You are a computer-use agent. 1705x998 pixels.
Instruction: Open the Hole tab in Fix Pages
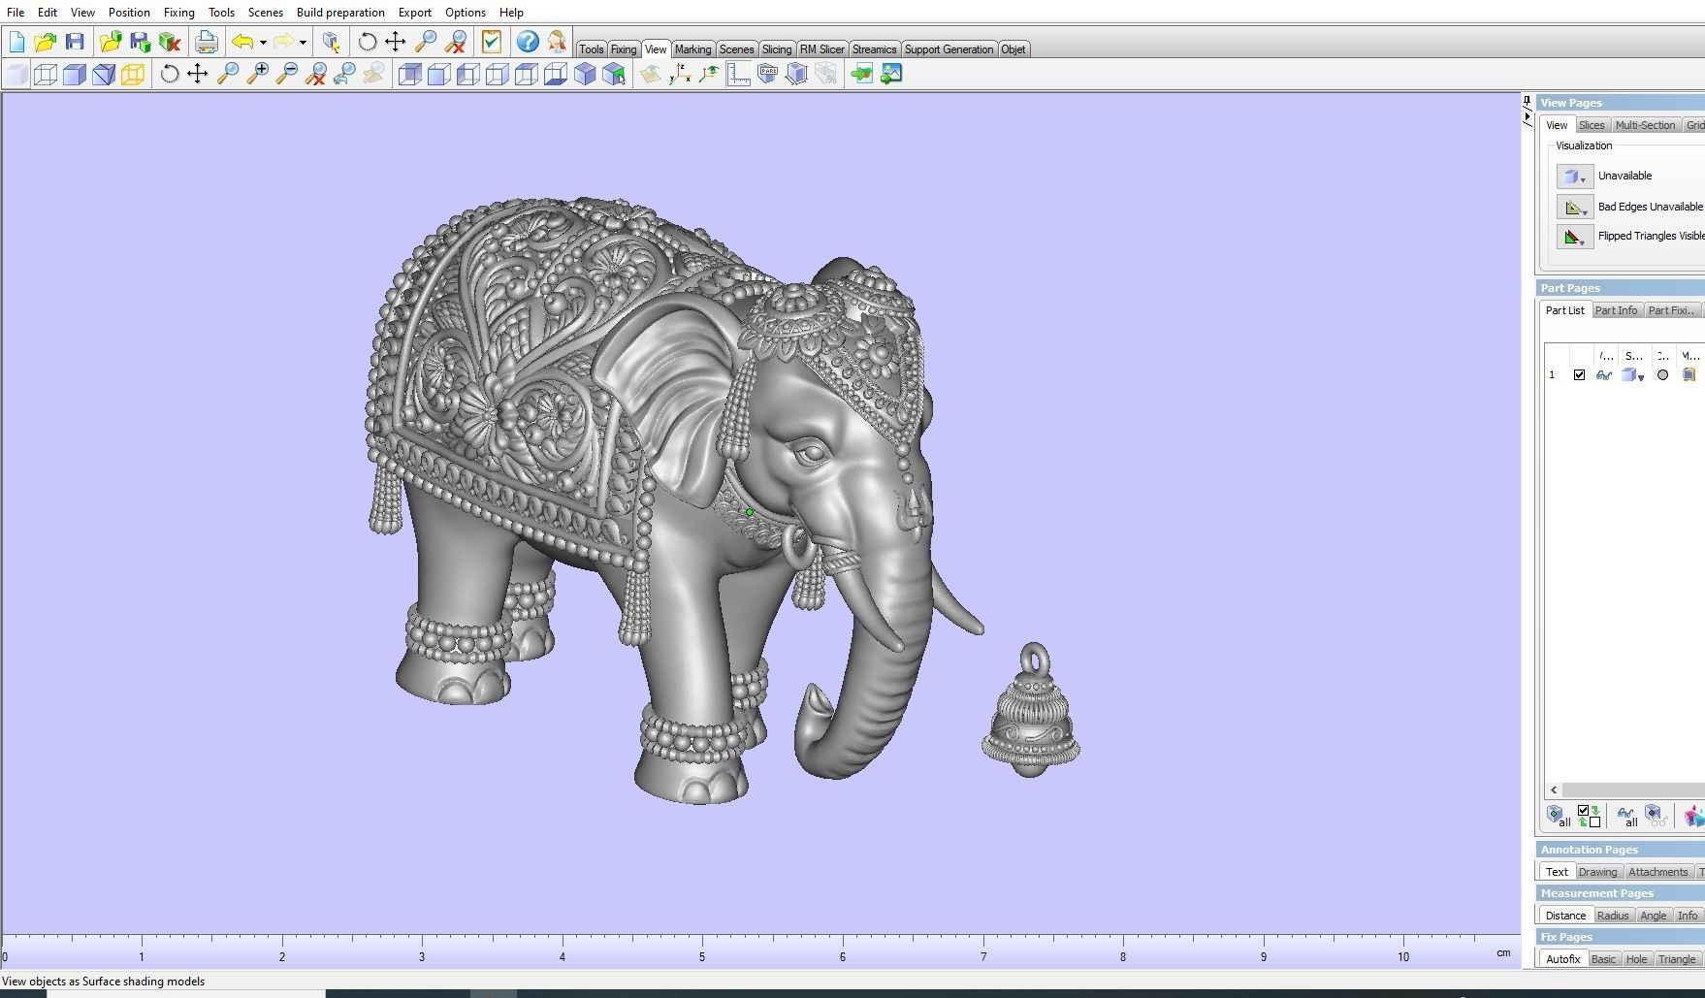(1636, 959)
